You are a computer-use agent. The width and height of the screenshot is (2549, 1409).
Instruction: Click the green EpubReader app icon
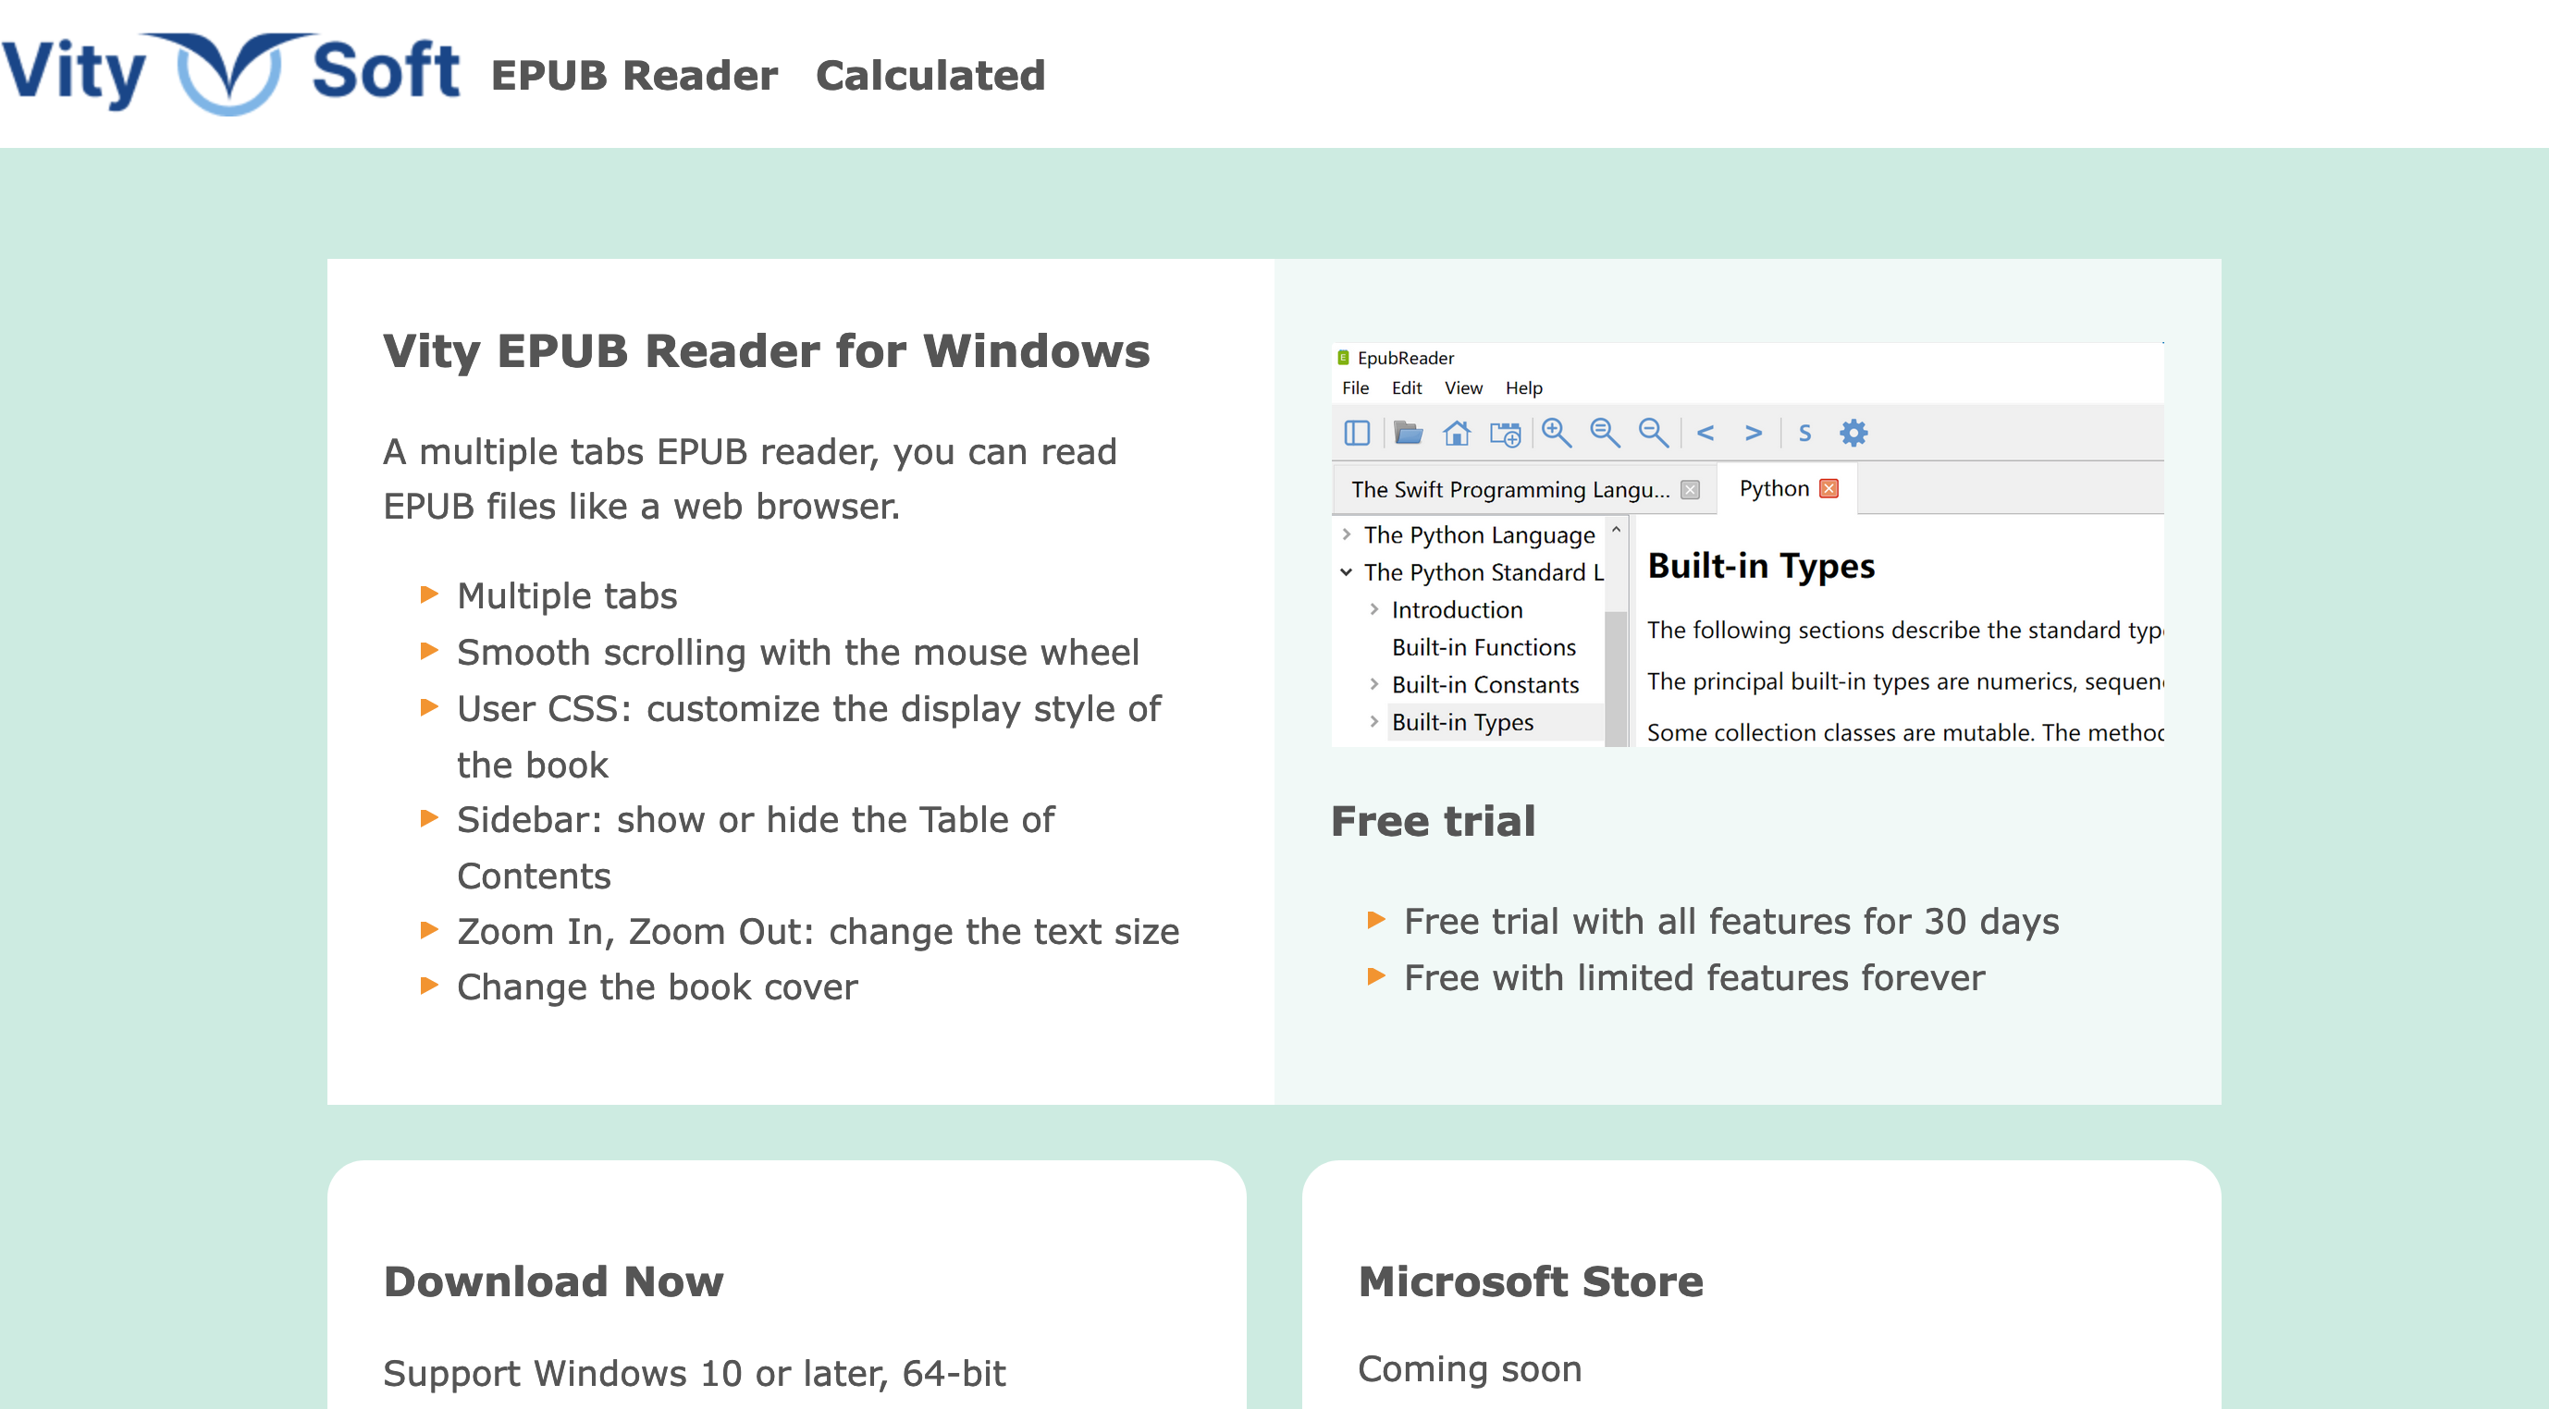[1343, 357]
